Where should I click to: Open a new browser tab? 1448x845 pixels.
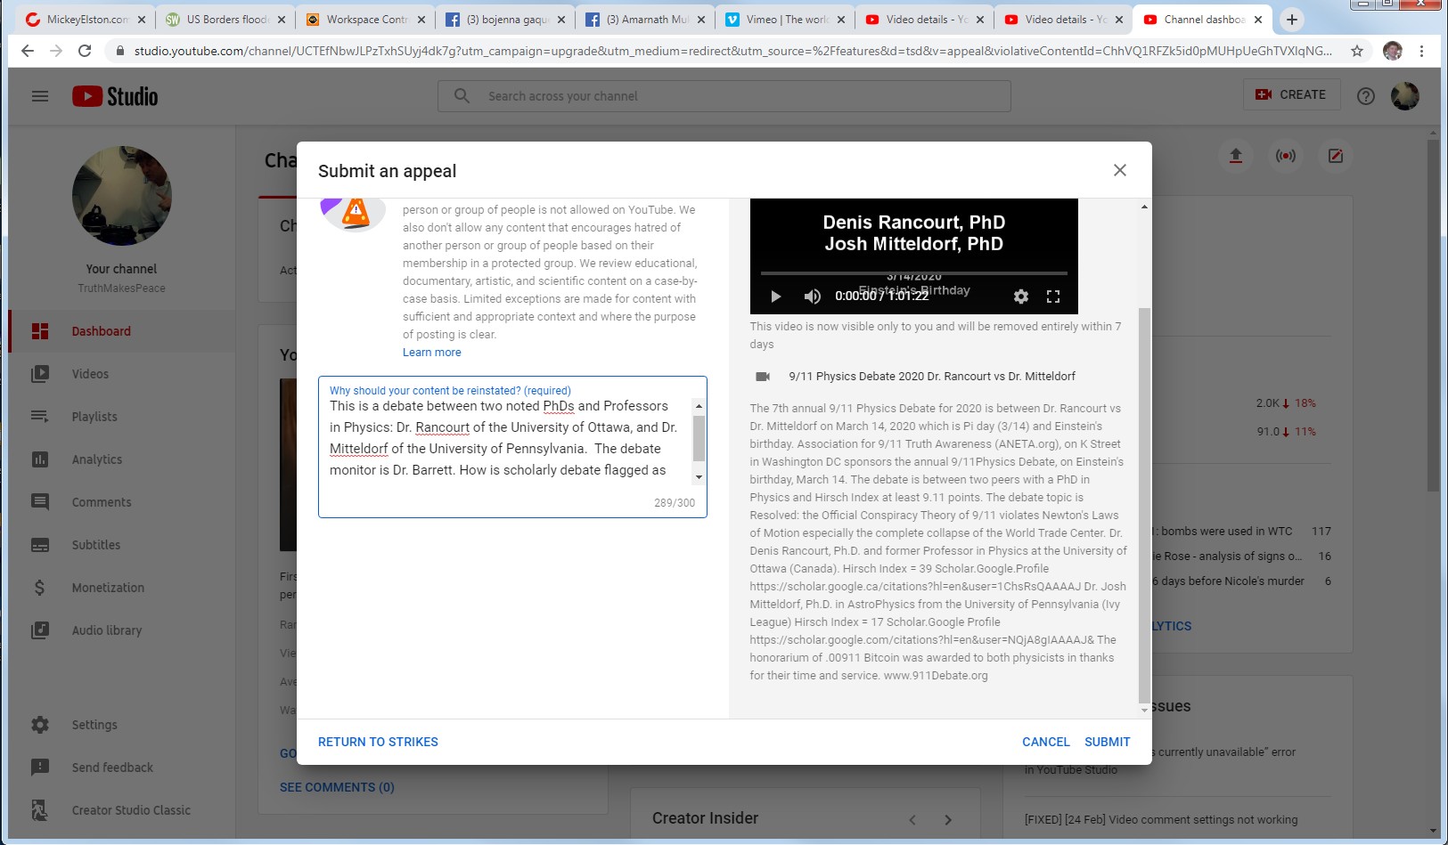[x=1291, y=20]
